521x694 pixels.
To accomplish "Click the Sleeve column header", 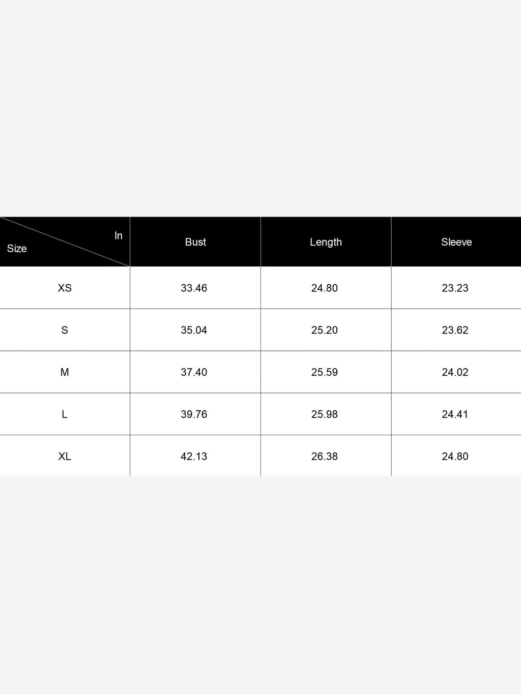I will [x=456, y=242].
